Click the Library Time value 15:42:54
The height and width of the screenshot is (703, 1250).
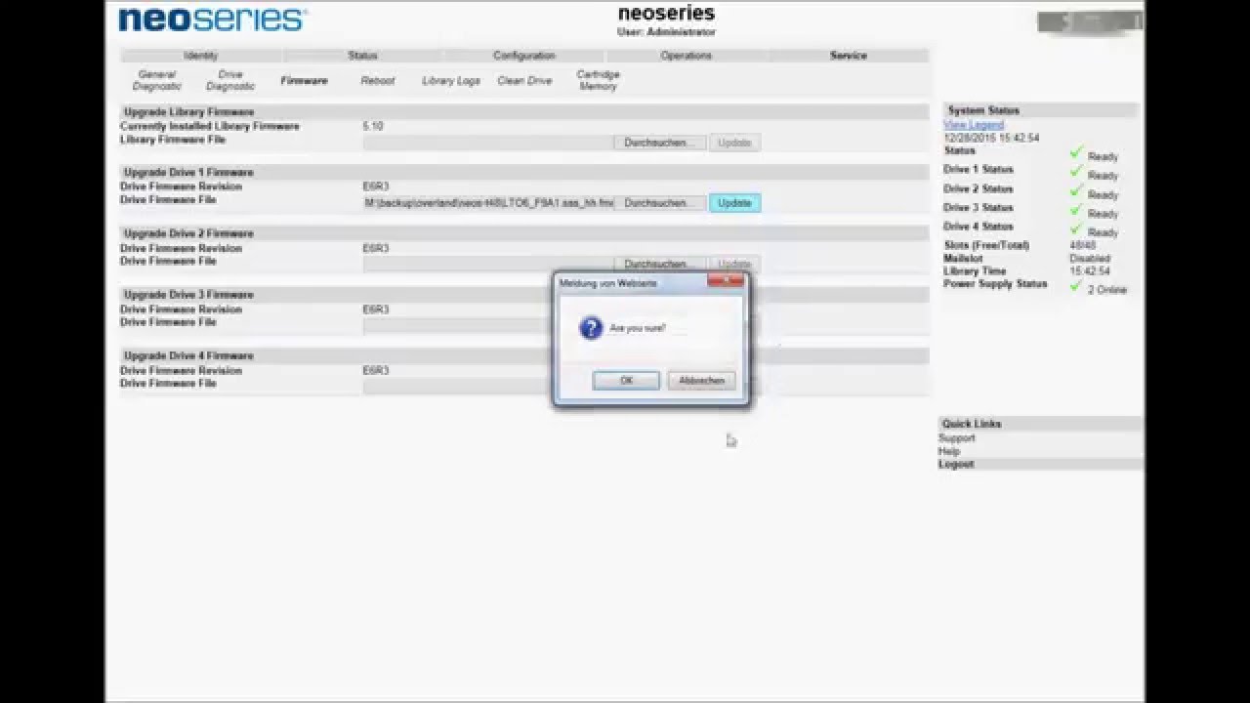click(1089, 271)
